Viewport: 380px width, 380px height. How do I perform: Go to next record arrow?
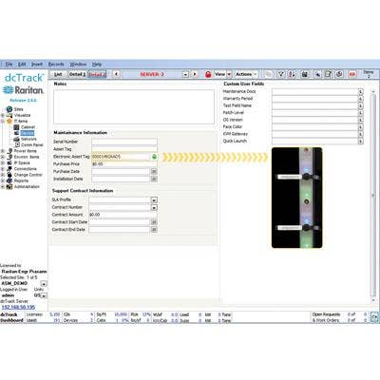(195, 74)
